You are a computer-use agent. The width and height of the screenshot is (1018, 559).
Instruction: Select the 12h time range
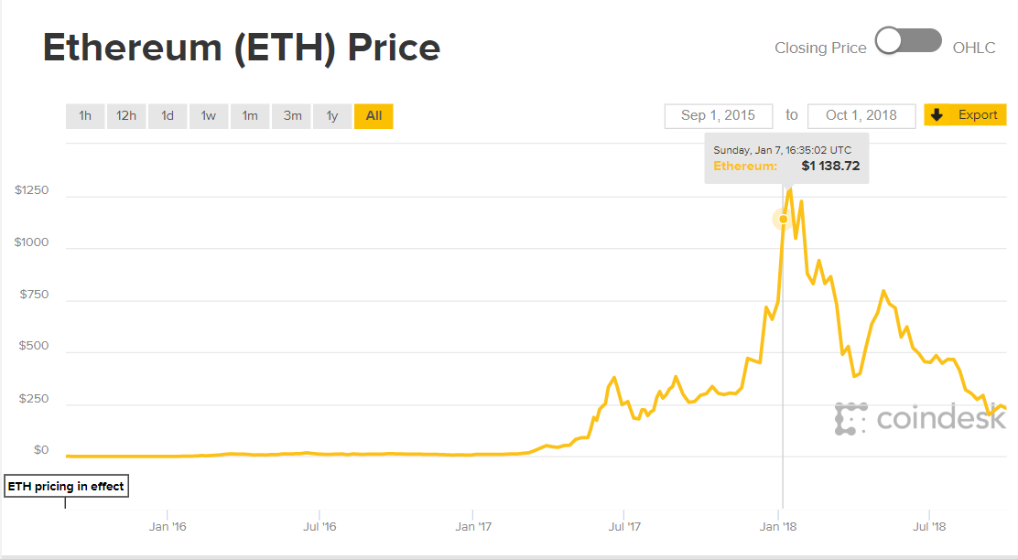click(126, 115)
